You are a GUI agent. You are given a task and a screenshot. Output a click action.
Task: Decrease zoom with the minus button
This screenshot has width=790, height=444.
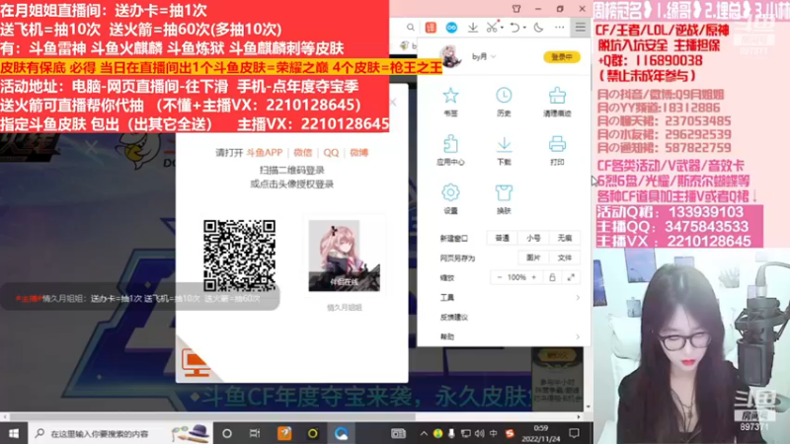click(500, 277)
